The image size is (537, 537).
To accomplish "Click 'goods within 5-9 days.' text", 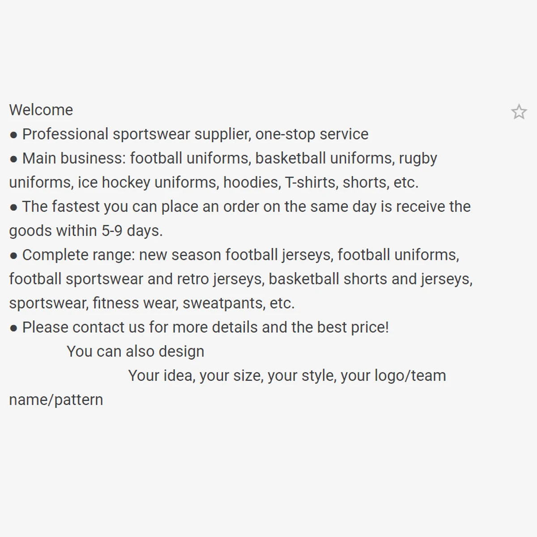I will (86, 231).
